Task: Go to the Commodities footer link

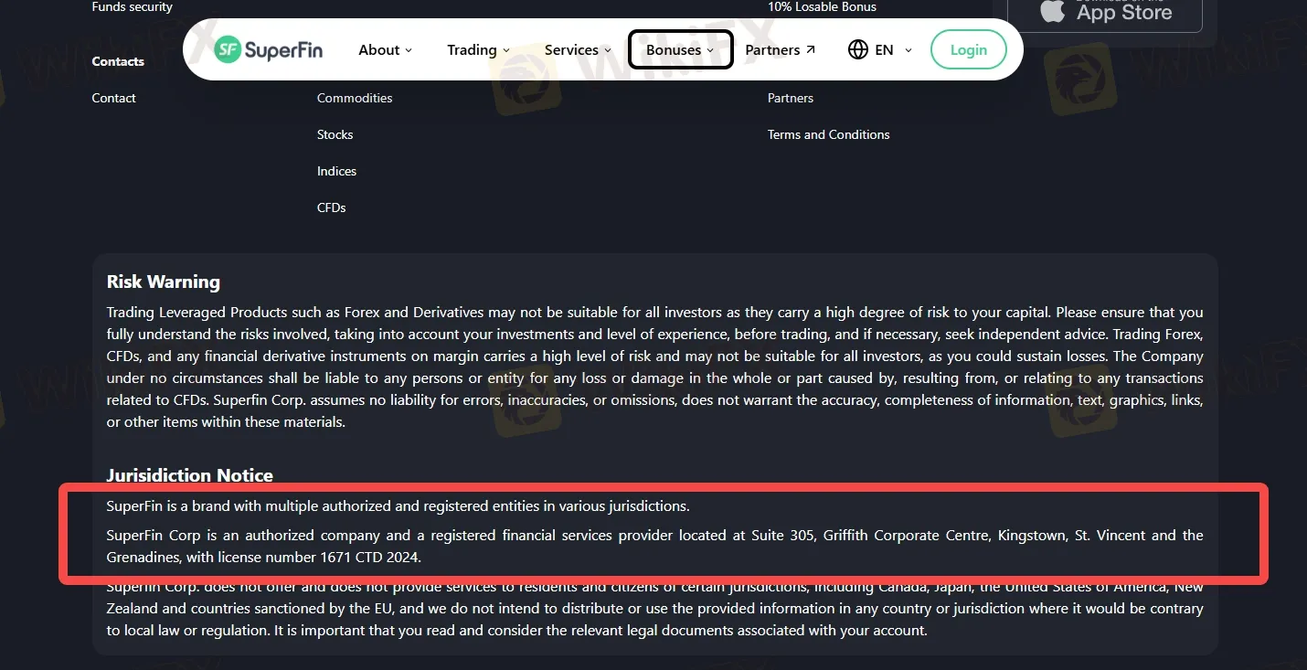Action: coord(355,98)
